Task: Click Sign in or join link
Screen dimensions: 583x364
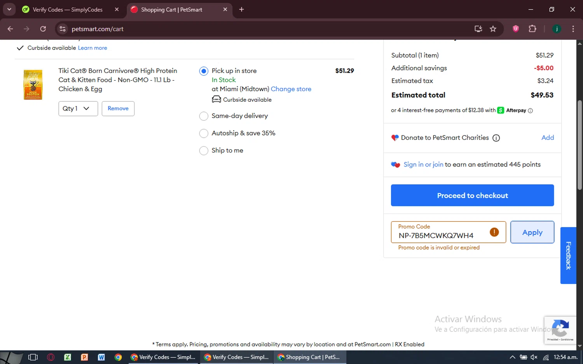Action: coord(423,165)
